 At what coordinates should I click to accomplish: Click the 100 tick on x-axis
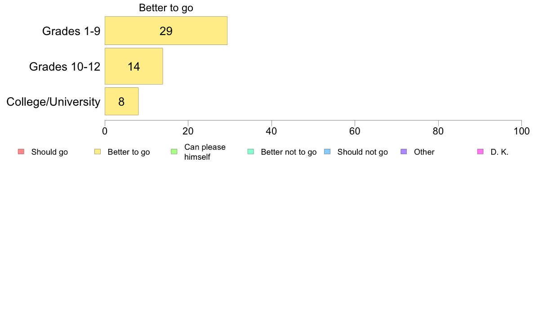click(522, 131)
